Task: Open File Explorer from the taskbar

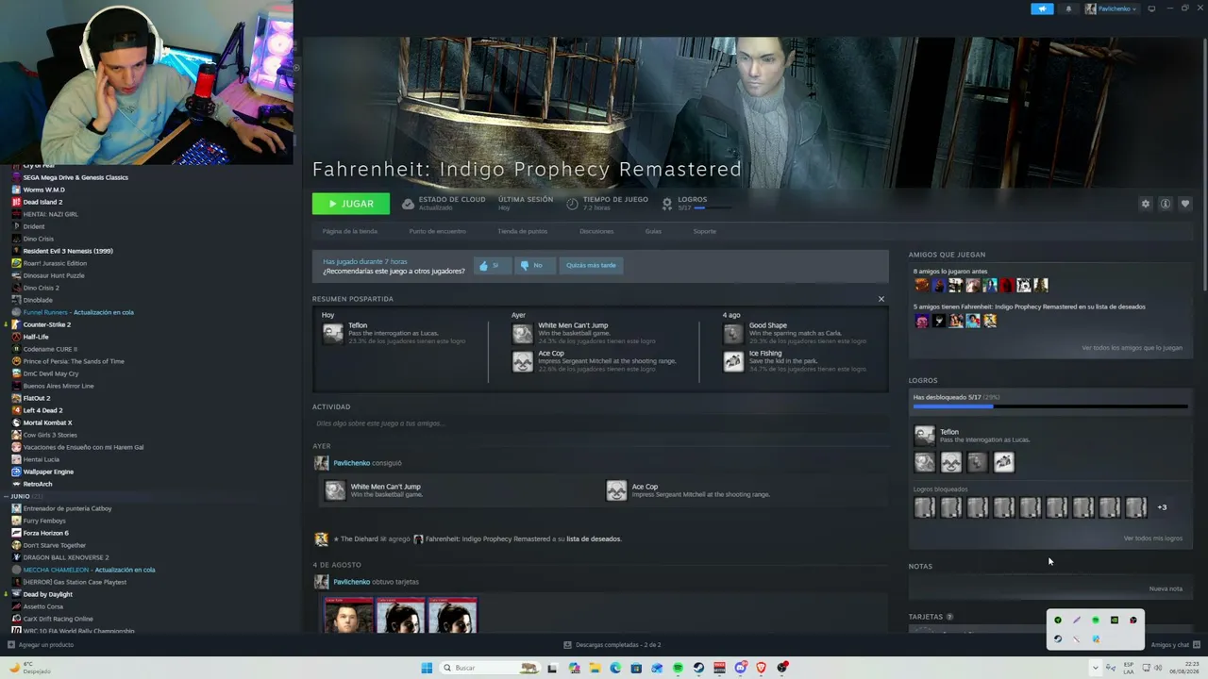Action: point(595,668)
